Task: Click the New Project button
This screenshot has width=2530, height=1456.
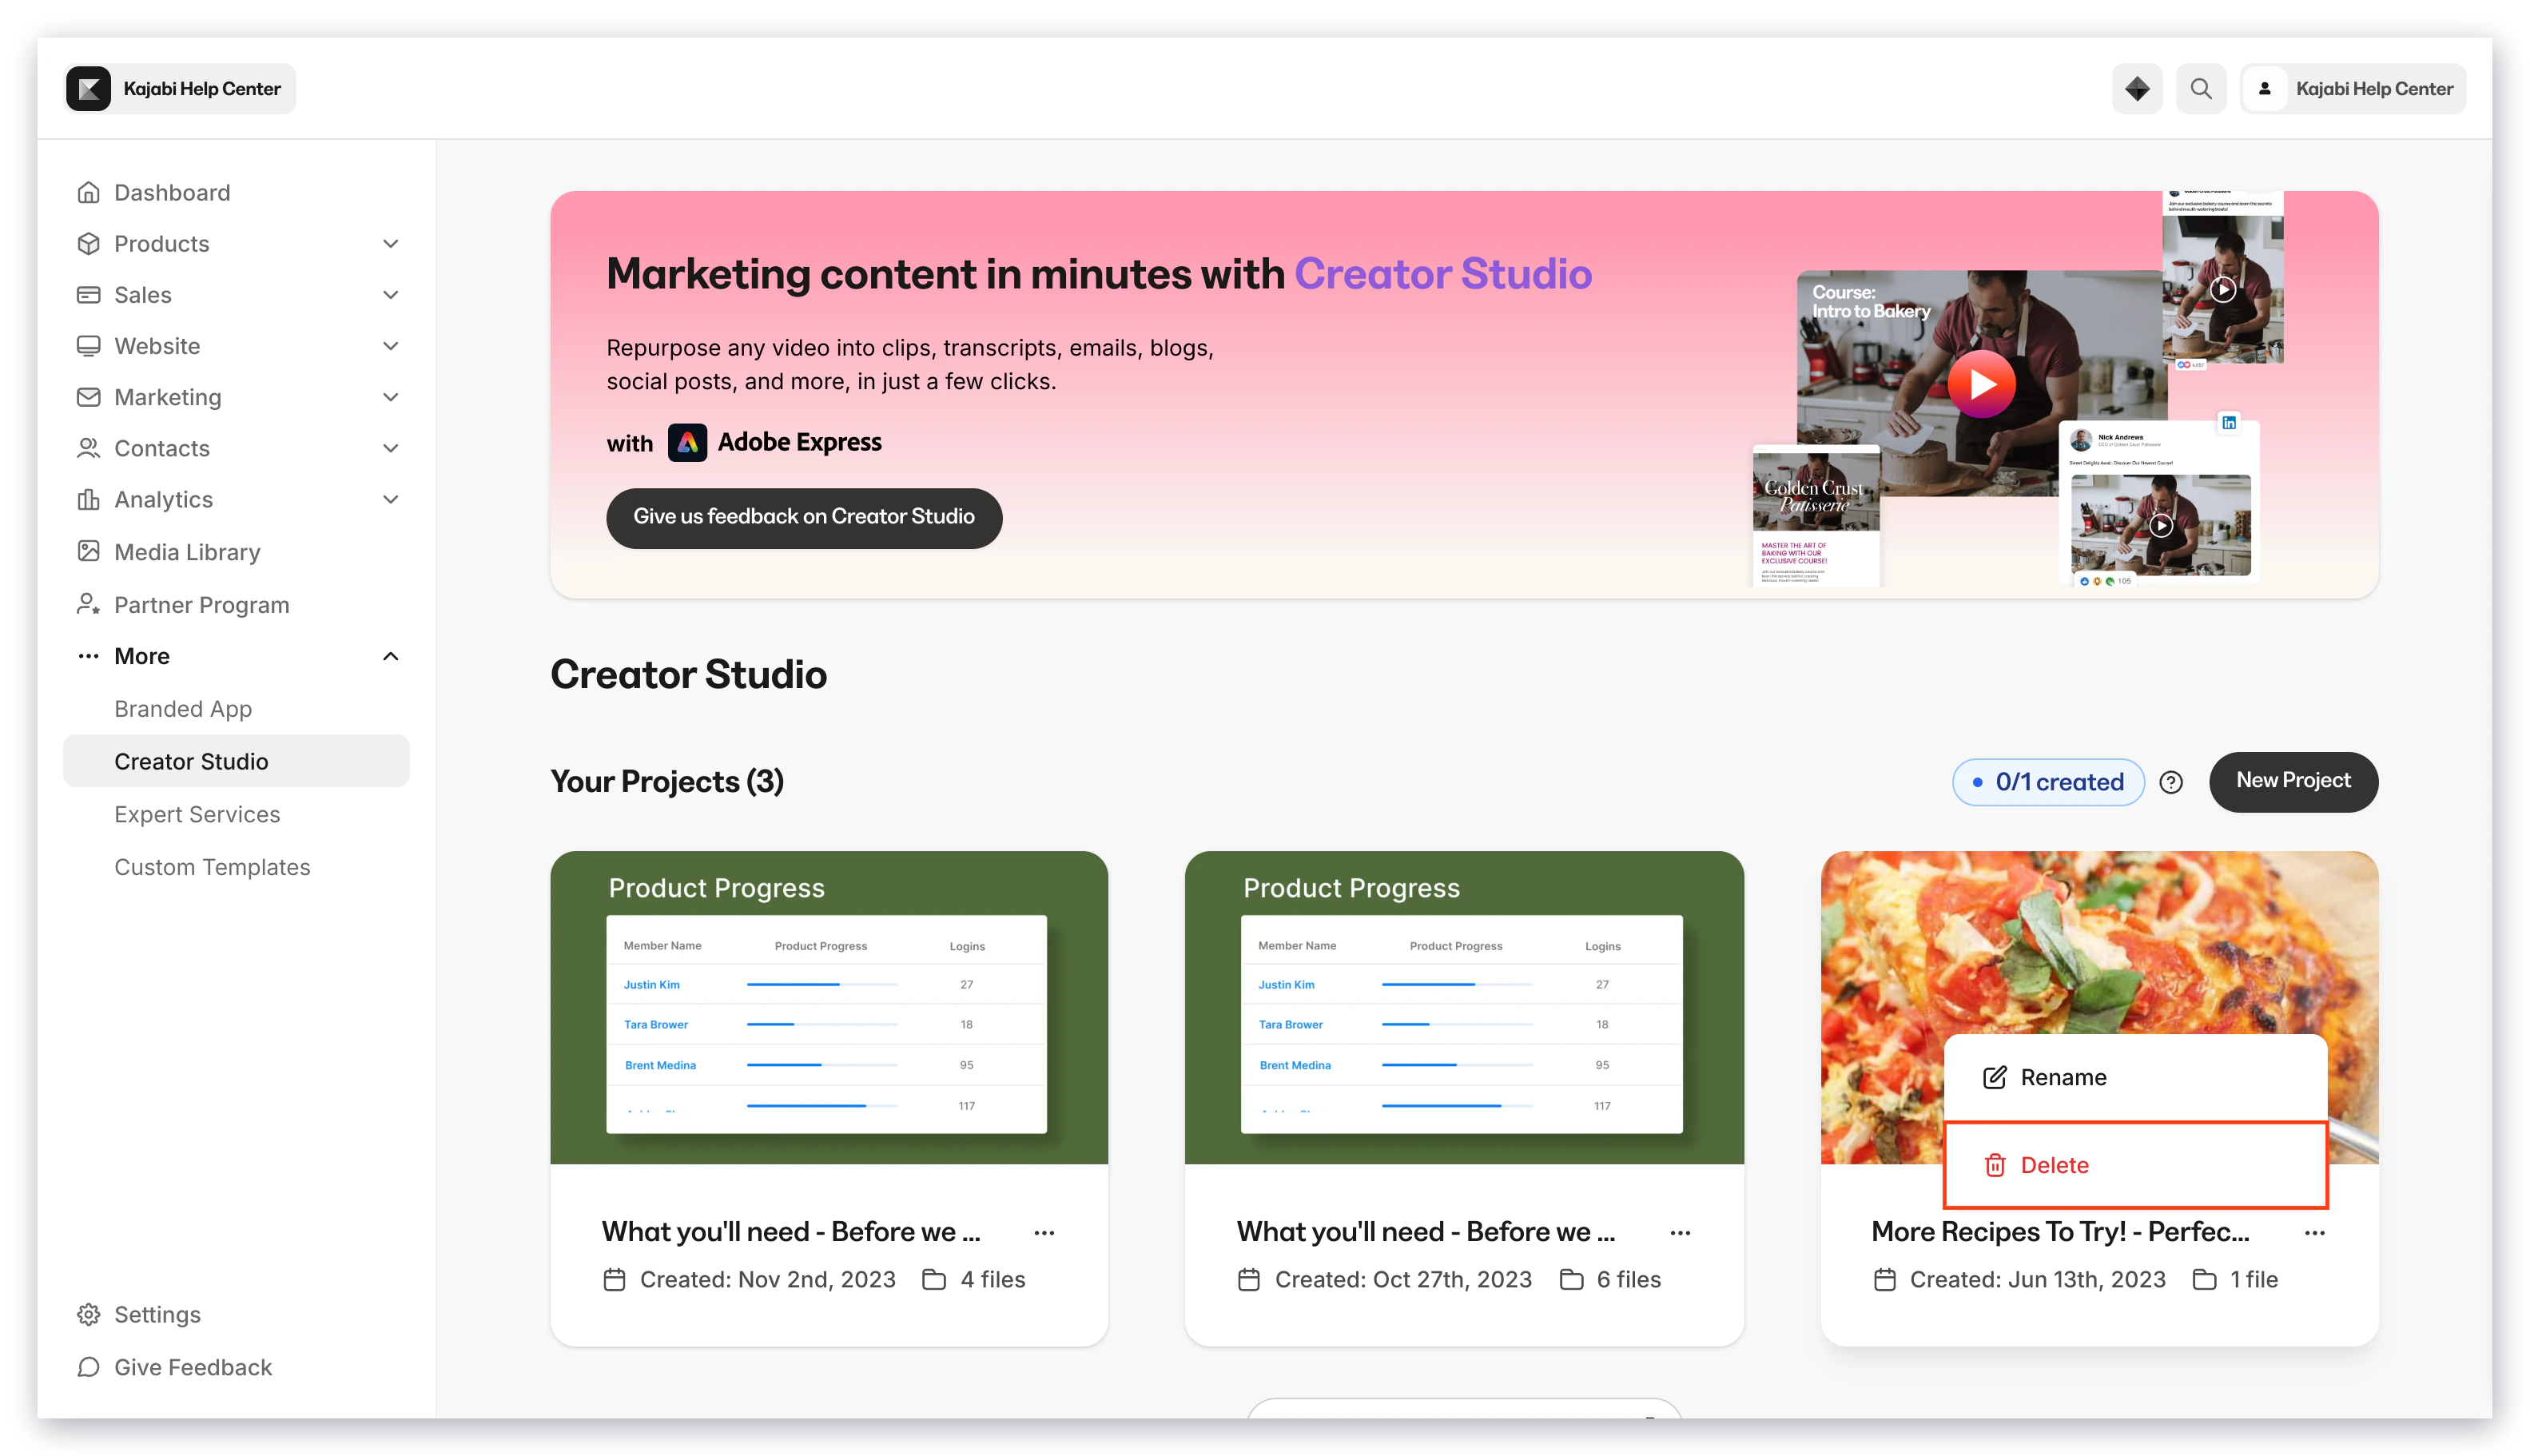Action: pyautogui.click(x=2293, y=781)
